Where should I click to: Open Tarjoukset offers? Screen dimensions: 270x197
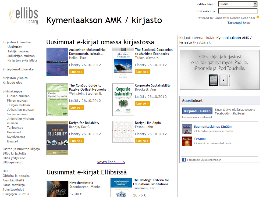coord(15,128)
